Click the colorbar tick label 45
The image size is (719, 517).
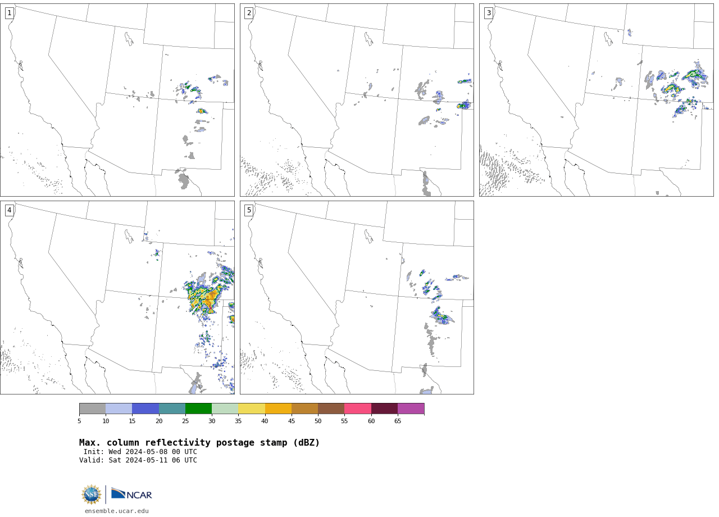point(292,421)
